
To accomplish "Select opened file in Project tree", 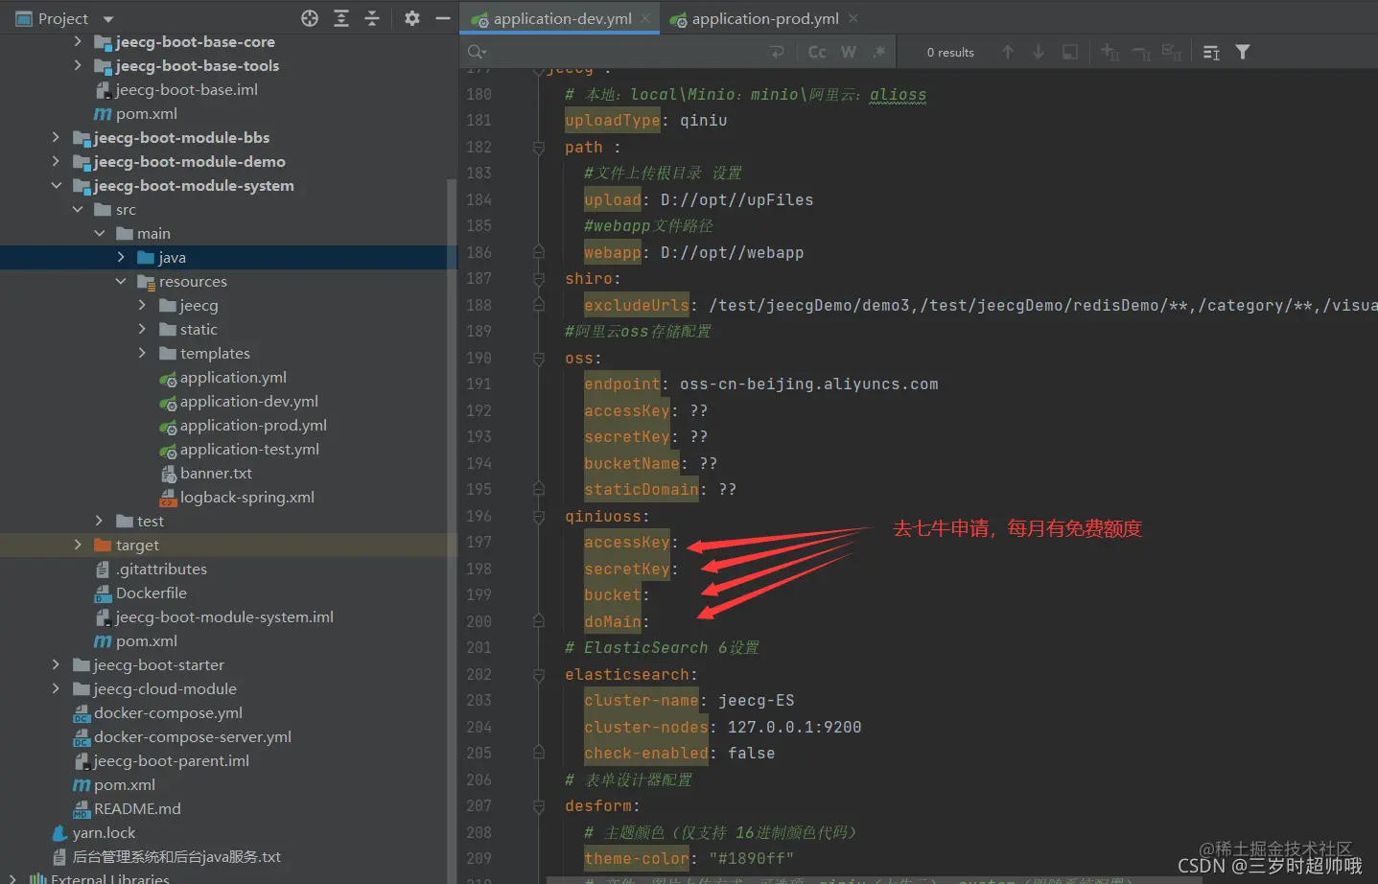I will point(309,18).
